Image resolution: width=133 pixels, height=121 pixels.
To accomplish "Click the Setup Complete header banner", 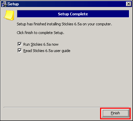I will 73,14.
